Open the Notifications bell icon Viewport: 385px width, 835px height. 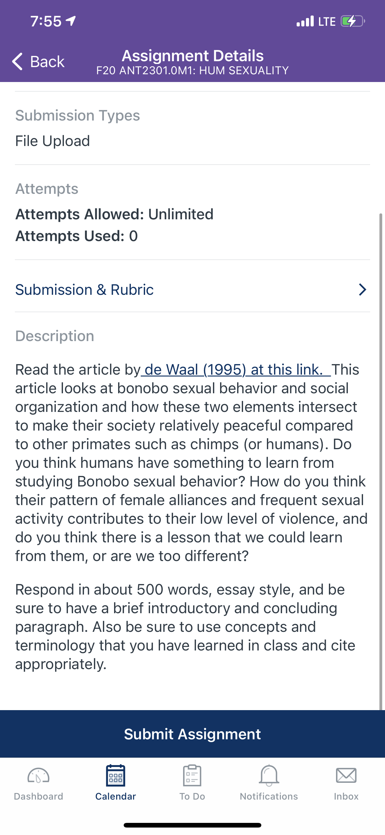pyautogui.click(x=269, y=775)
